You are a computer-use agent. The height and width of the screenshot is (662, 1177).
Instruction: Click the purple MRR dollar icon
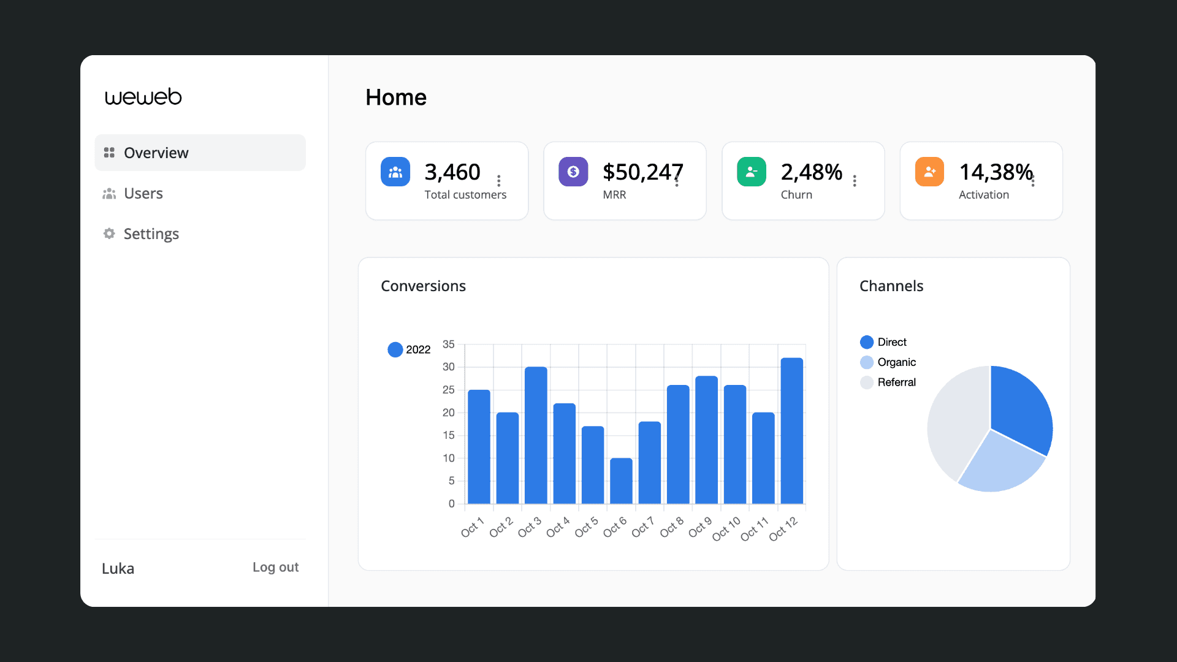coord(573,172)
